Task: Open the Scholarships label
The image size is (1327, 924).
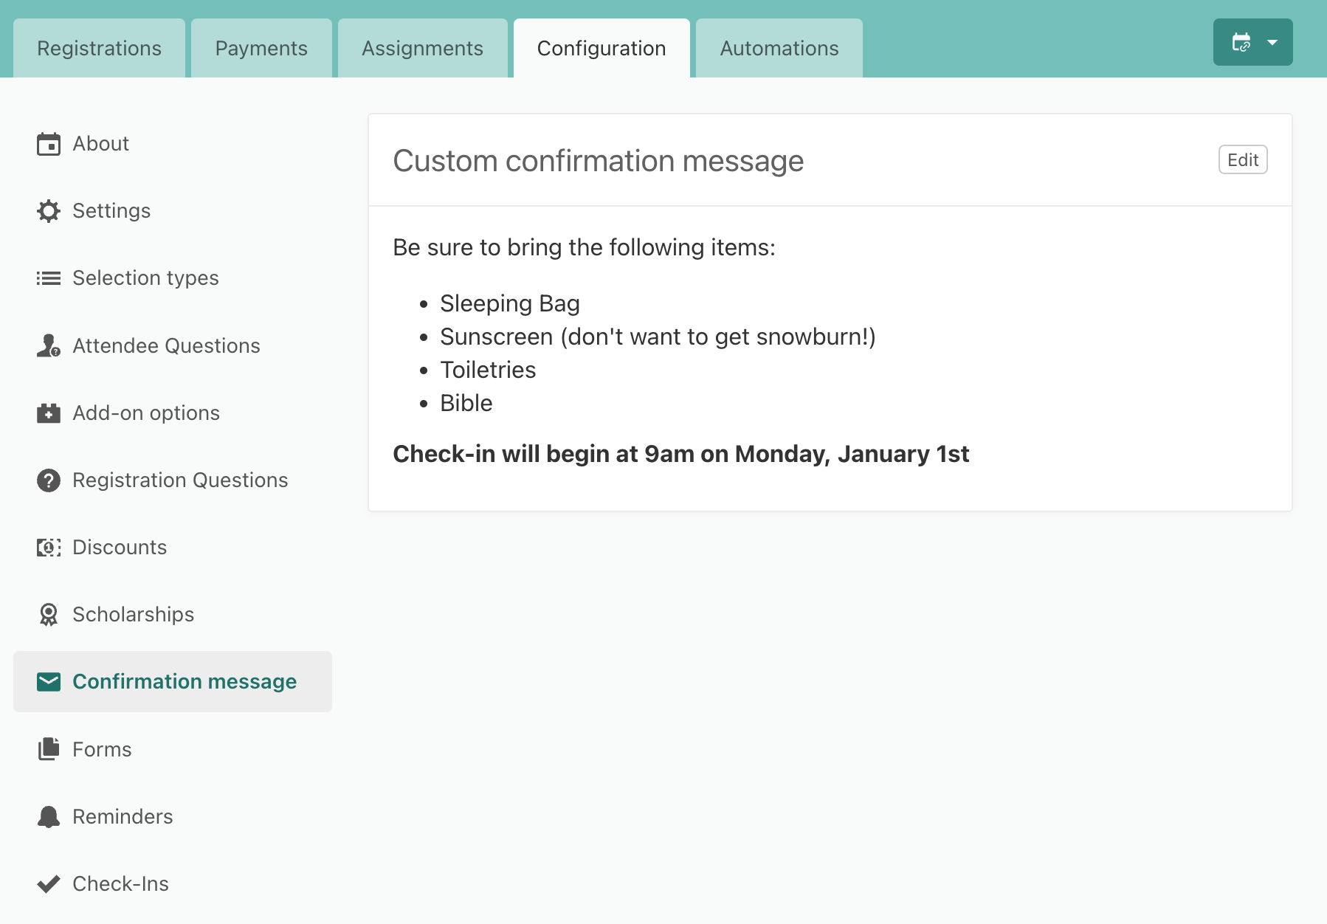Action: click(x=134, y=615)
